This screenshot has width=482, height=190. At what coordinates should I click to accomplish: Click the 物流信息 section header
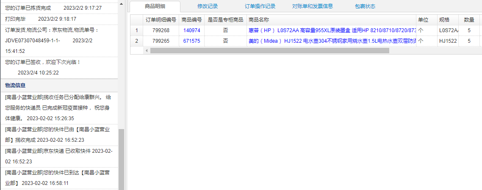click(x=59, y=85)
